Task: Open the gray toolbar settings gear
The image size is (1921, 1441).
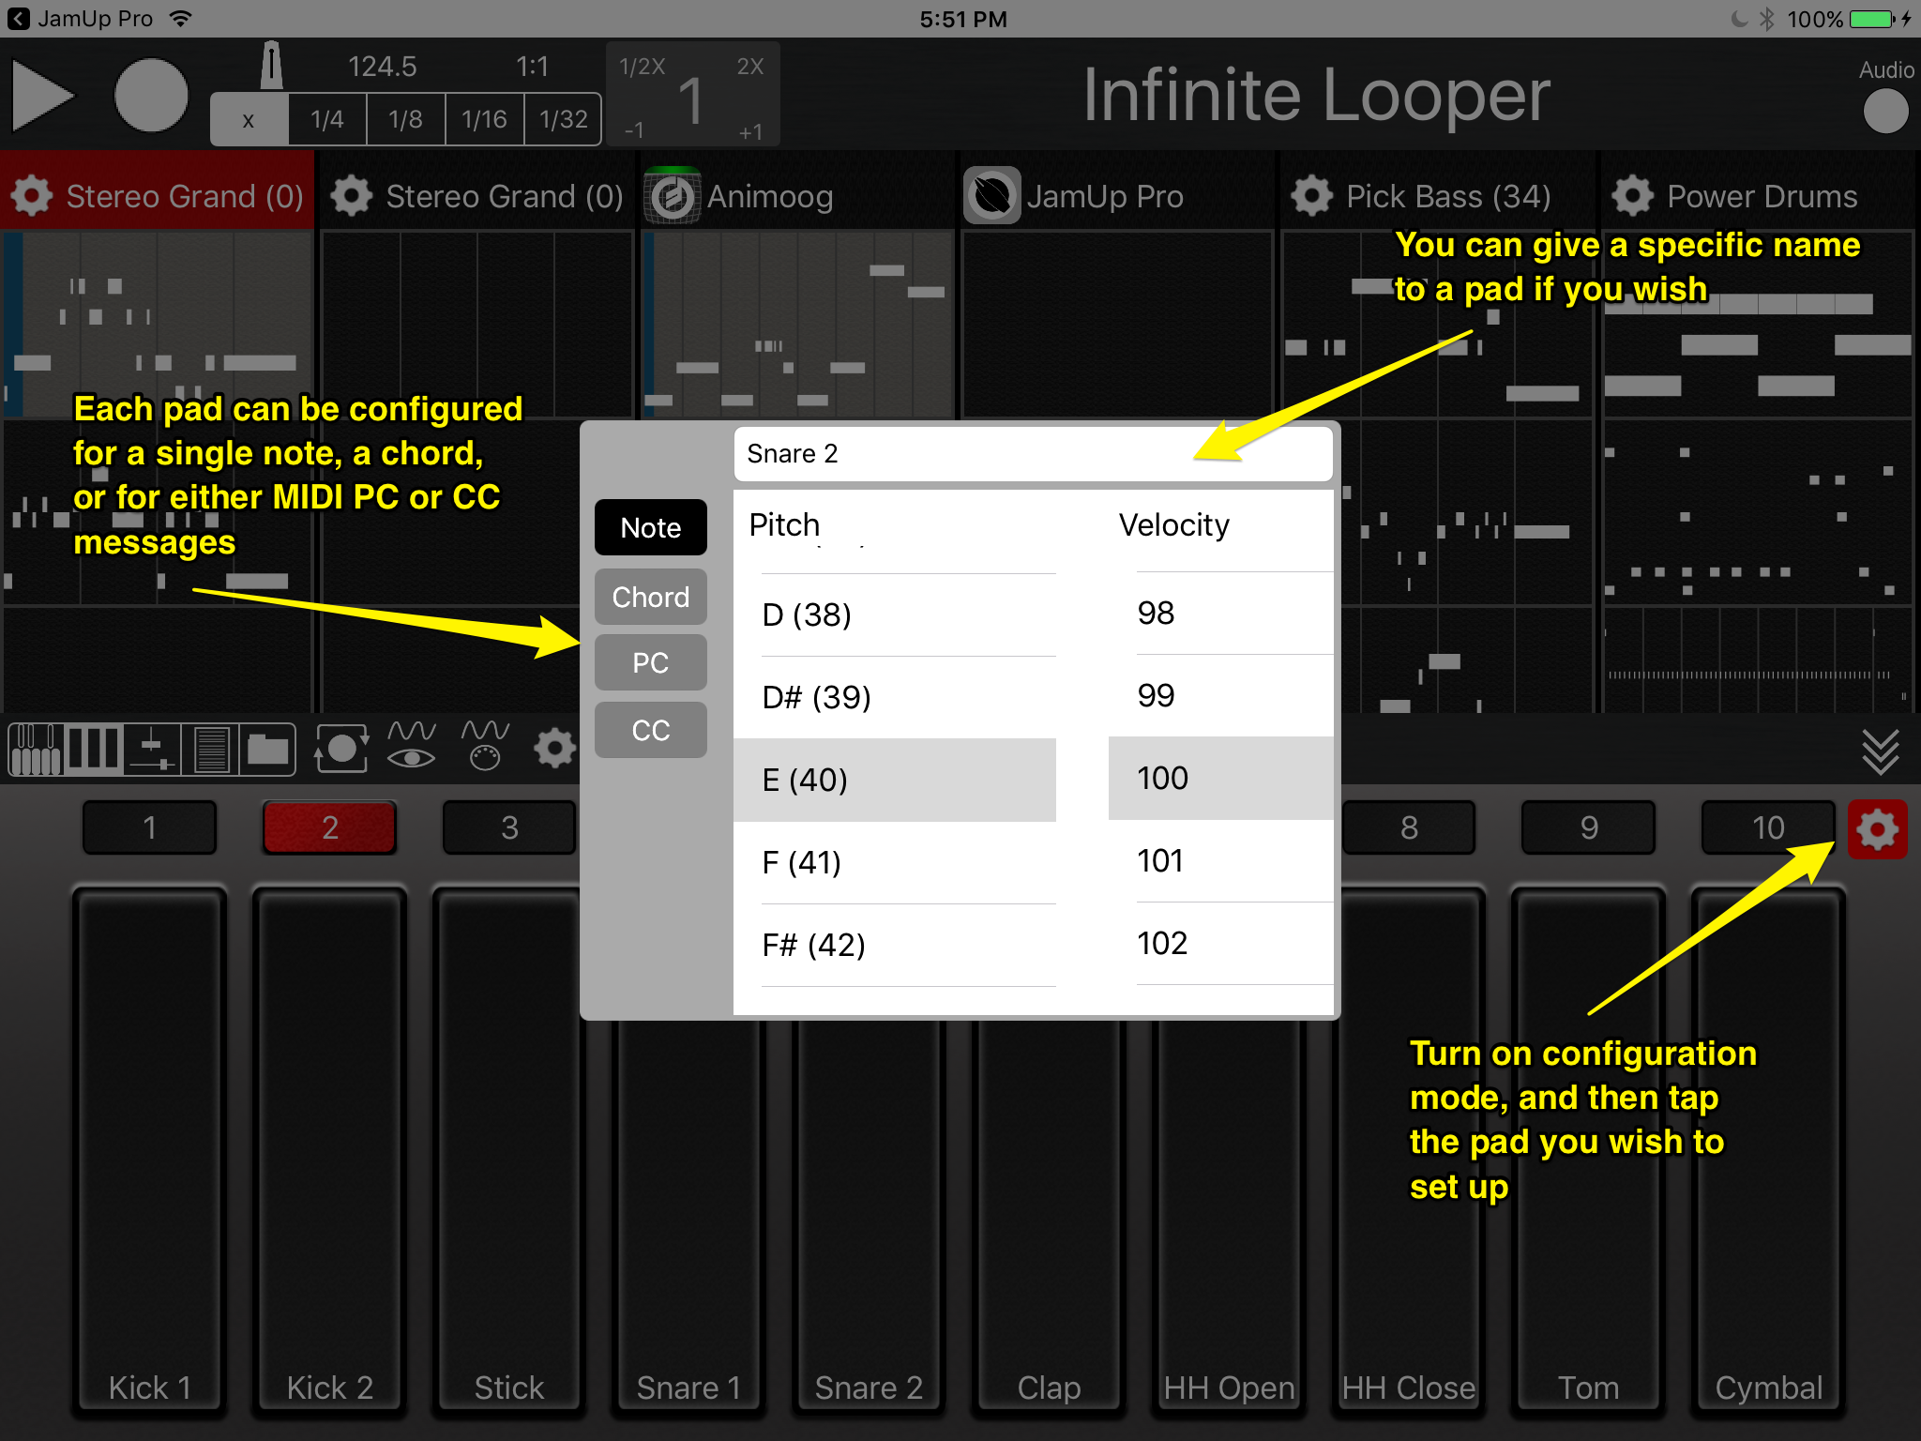Action: [554, 749]
